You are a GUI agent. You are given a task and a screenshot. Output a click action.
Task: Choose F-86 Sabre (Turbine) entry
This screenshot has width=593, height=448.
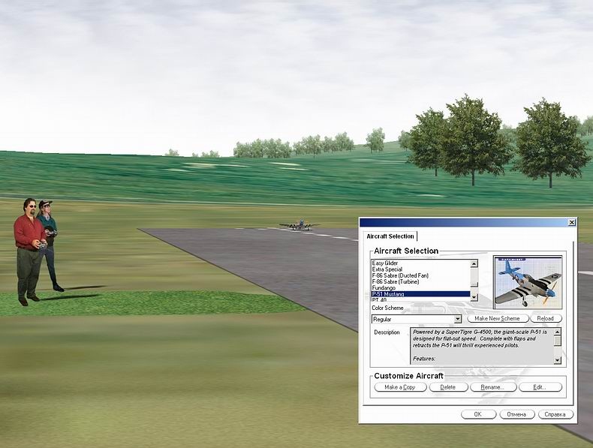(420, 281)
